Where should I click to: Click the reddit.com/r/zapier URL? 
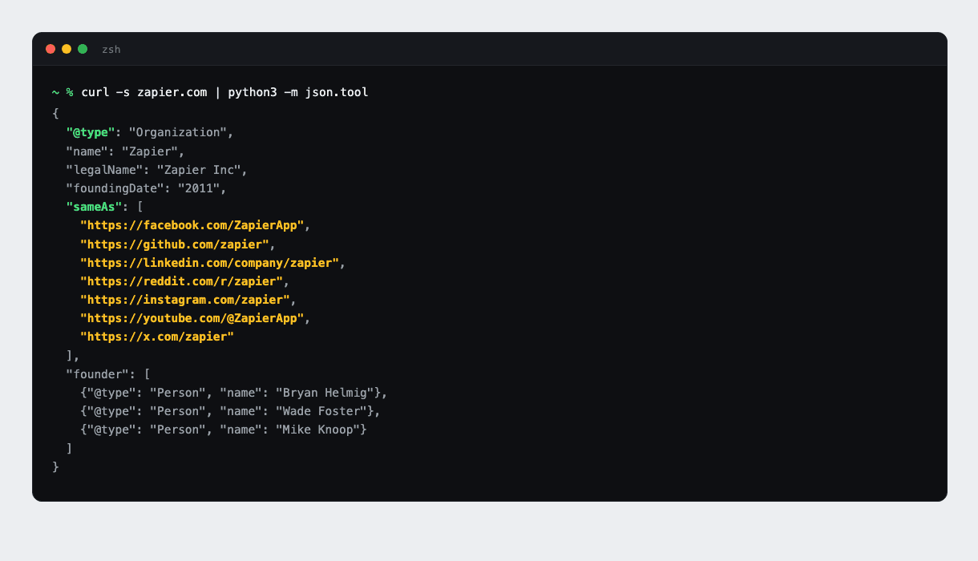click(x=181, y=281)
